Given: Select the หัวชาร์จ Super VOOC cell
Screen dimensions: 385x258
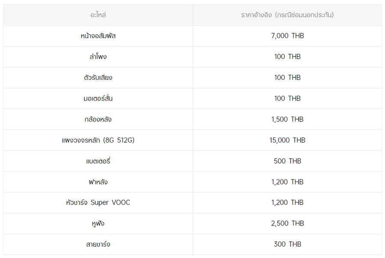Looking at the screenshot, I should (98, 202).
